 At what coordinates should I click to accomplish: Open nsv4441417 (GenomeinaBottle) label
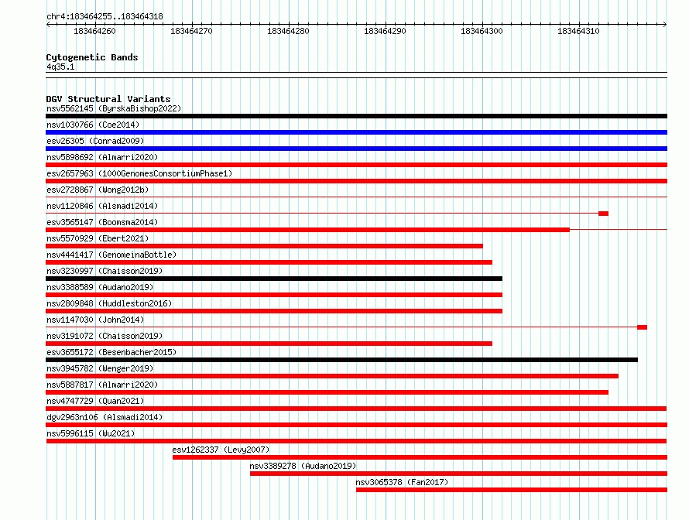[111, 255]
